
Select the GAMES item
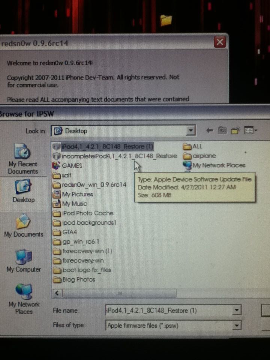67,165
